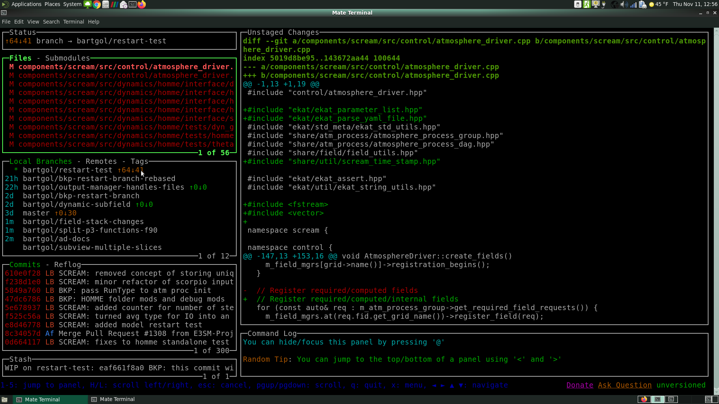The width and height of the screenshot is (719, 404).
Task: Select the homme/tests/dyn_g modified file row
Action: click(119, 127)
